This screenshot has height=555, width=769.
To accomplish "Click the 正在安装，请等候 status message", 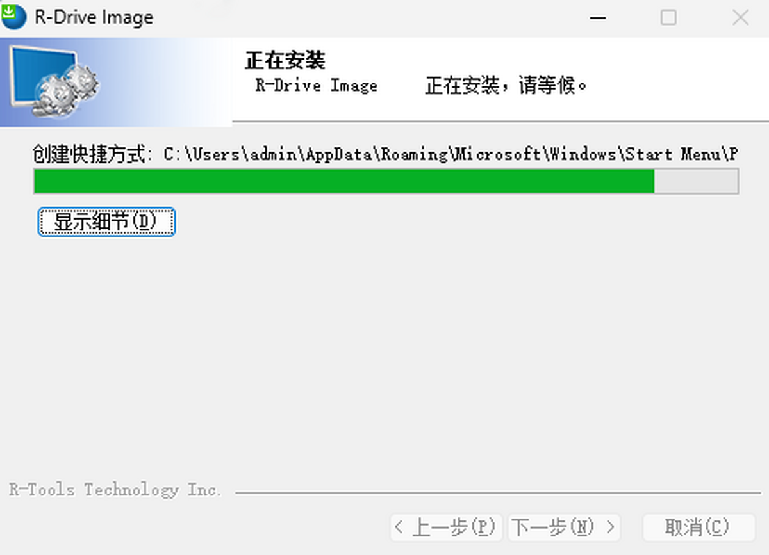I will 506,86.
